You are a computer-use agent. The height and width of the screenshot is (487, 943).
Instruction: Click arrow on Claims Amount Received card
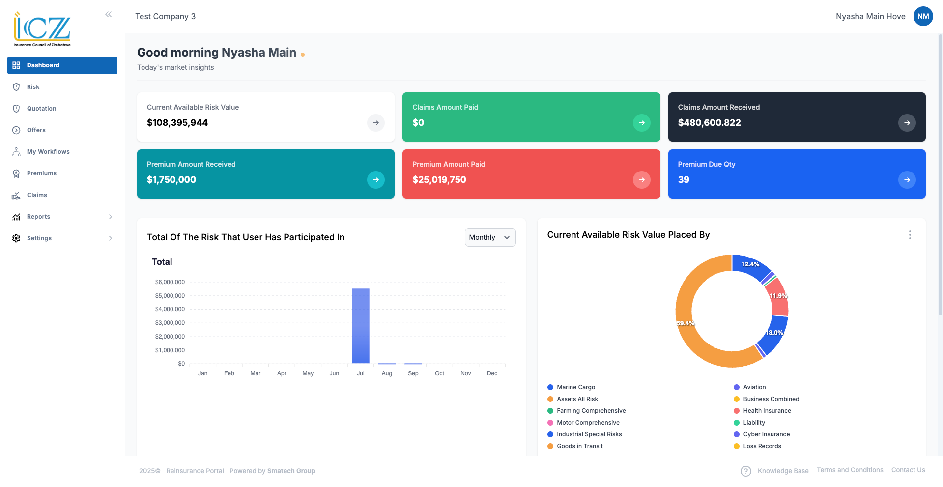pos(907,123)
